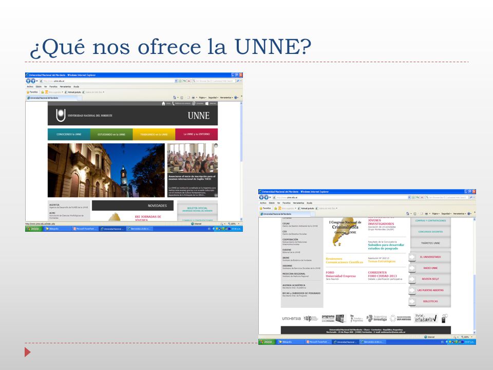
Task: Open Archivo menu in UNNE-banner IE window
Action: coord(30,86)
